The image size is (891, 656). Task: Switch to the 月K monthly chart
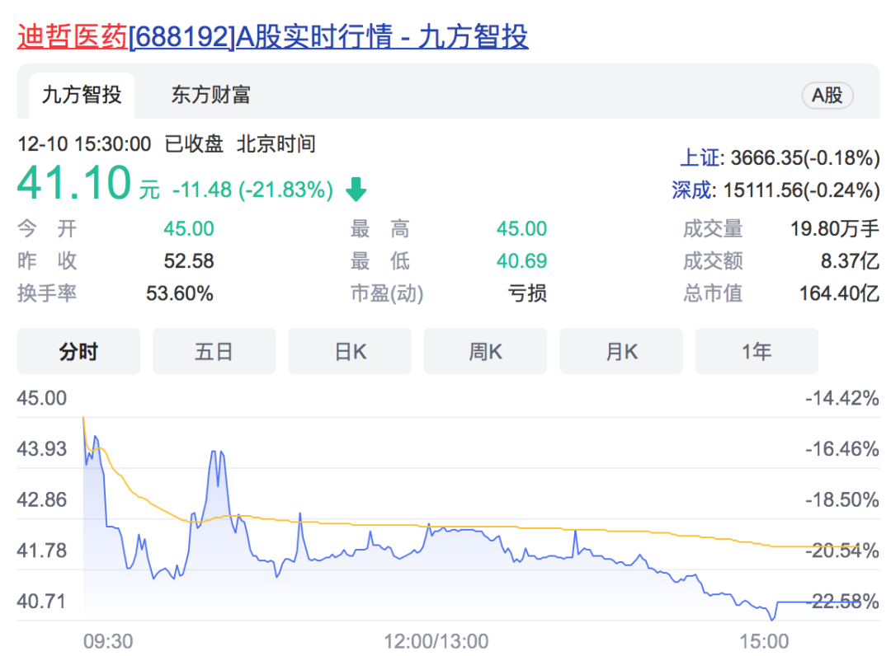click(620, 350)
